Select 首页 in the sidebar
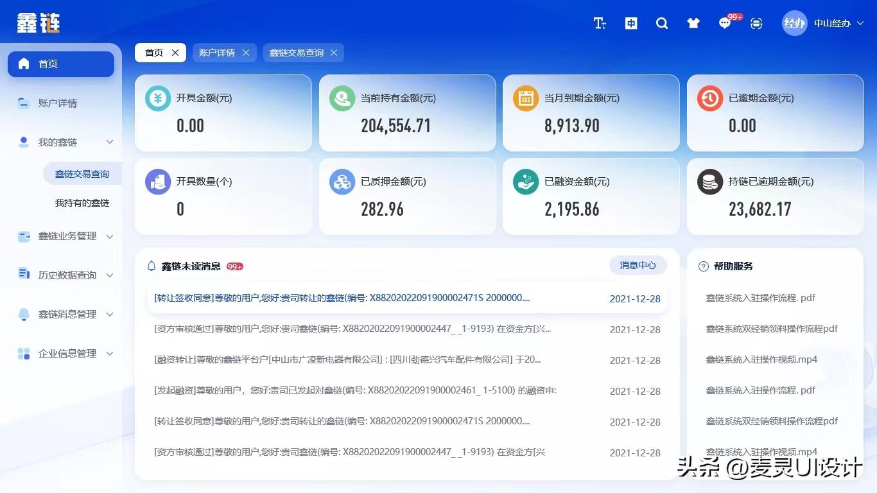Viewport: 877px width, 493px height. pos(61,64)
